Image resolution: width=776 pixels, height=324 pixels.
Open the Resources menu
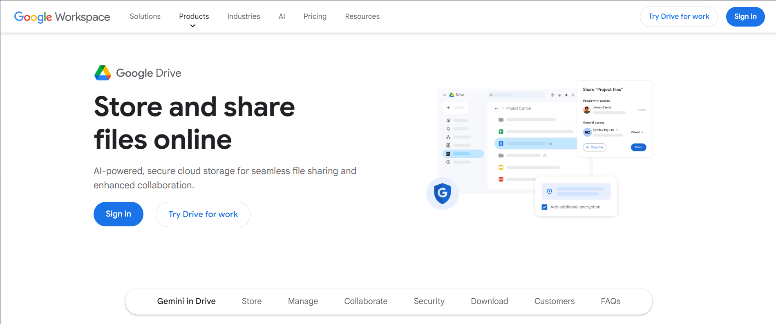(362, 16)
